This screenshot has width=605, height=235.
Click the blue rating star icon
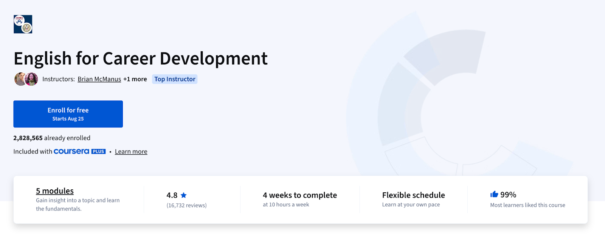183,195
